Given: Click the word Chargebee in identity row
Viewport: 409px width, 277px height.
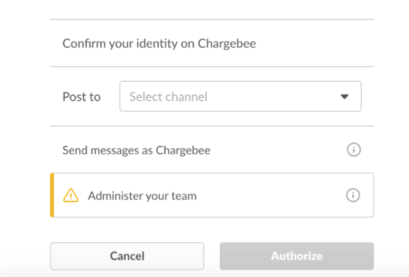Looking at the screenshot, I should pyautogui.click(x=227, y=43).
